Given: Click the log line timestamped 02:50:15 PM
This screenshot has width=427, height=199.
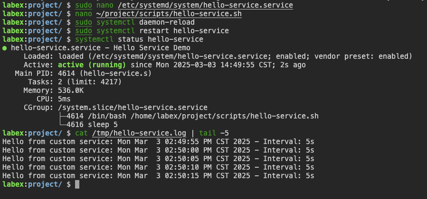Looking at the screenshot, I should 158,175.
